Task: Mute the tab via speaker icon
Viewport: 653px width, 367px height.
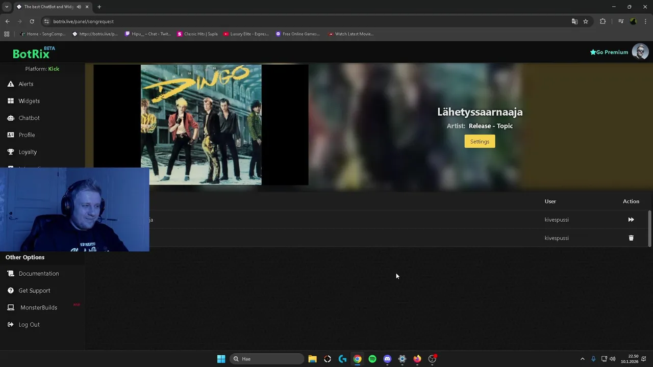Action: click(x=79, y=7)
